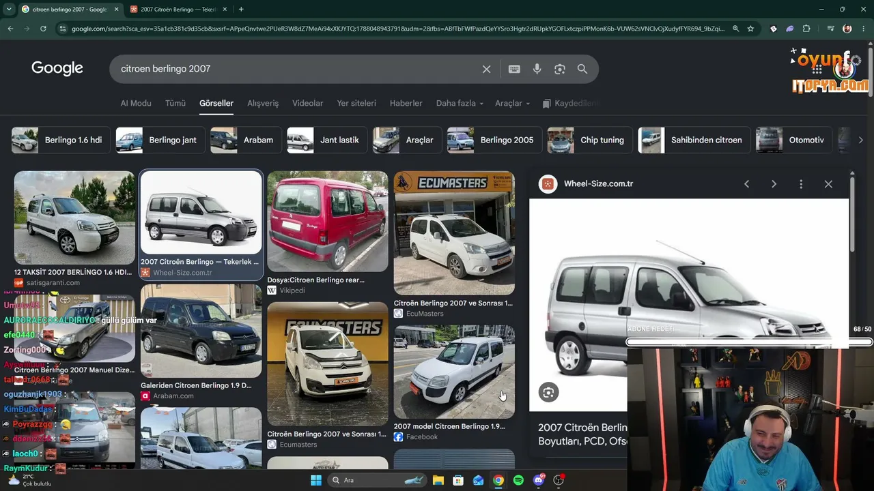Submit search with the magnifier icon
Image resolution: width=874 pixels, height=491 pixels.
(x=582, y=69)
